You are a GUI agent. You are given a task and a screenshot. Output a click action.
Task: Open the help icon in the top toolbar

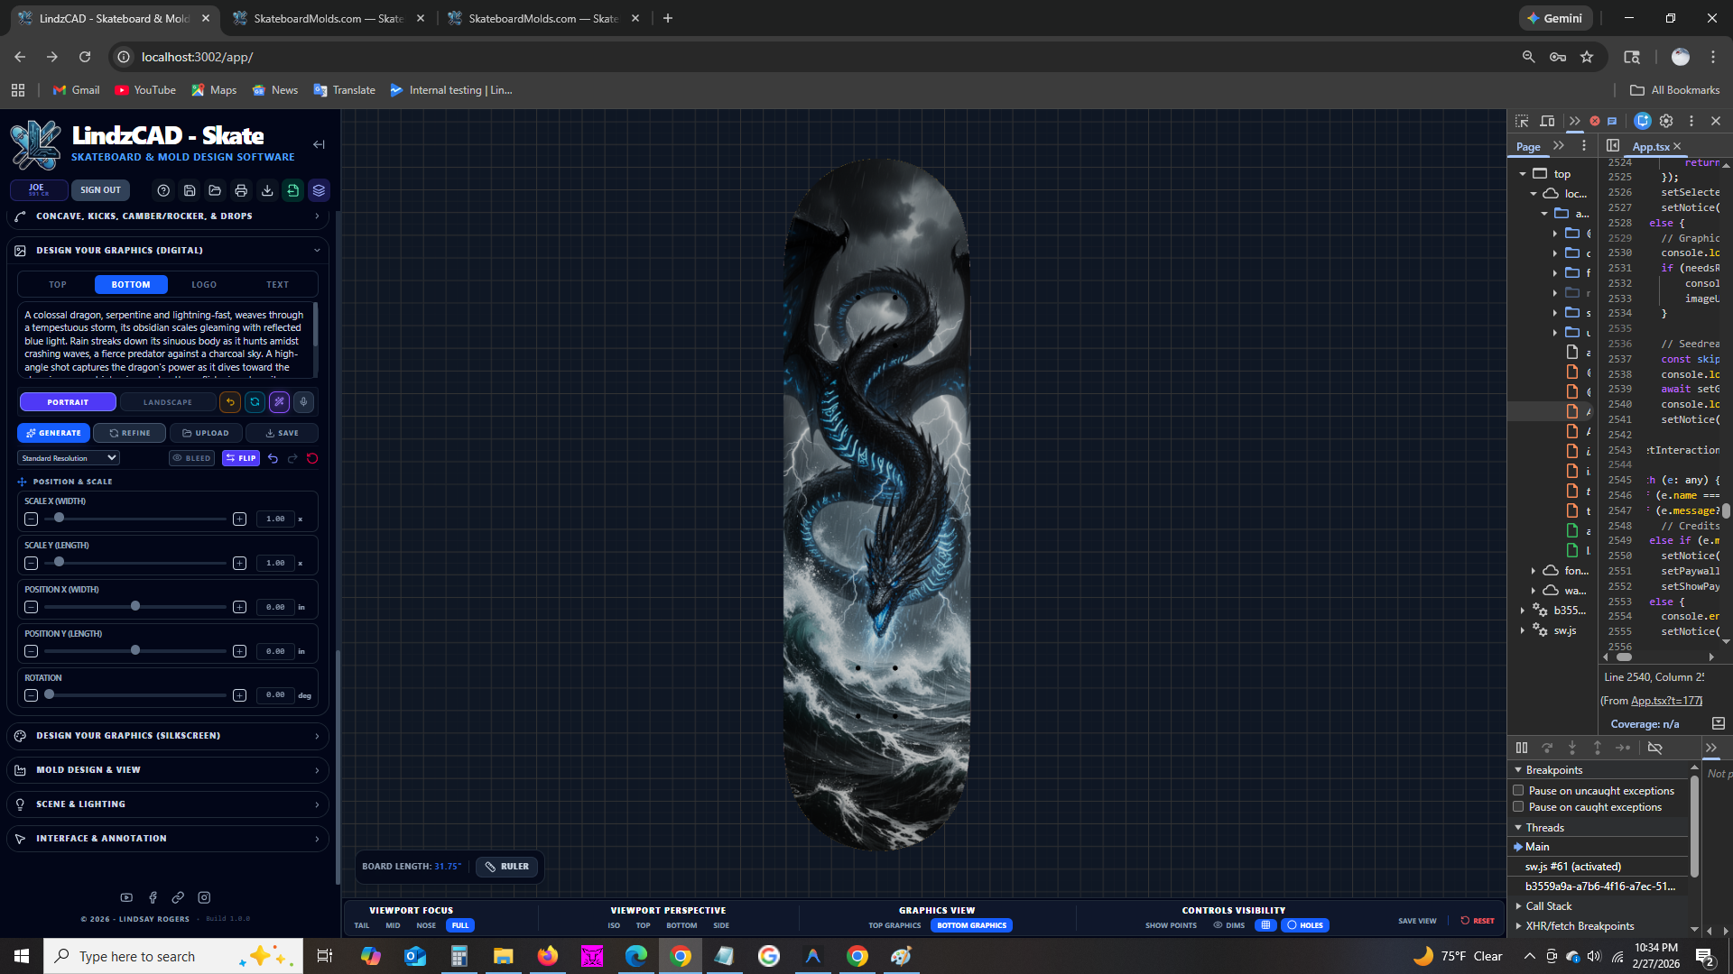tap(163, 190)
